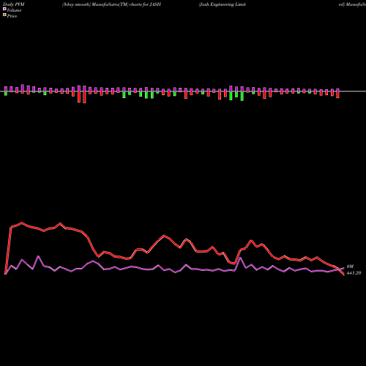Click the Volume legend color swatch

click(4, 9)
